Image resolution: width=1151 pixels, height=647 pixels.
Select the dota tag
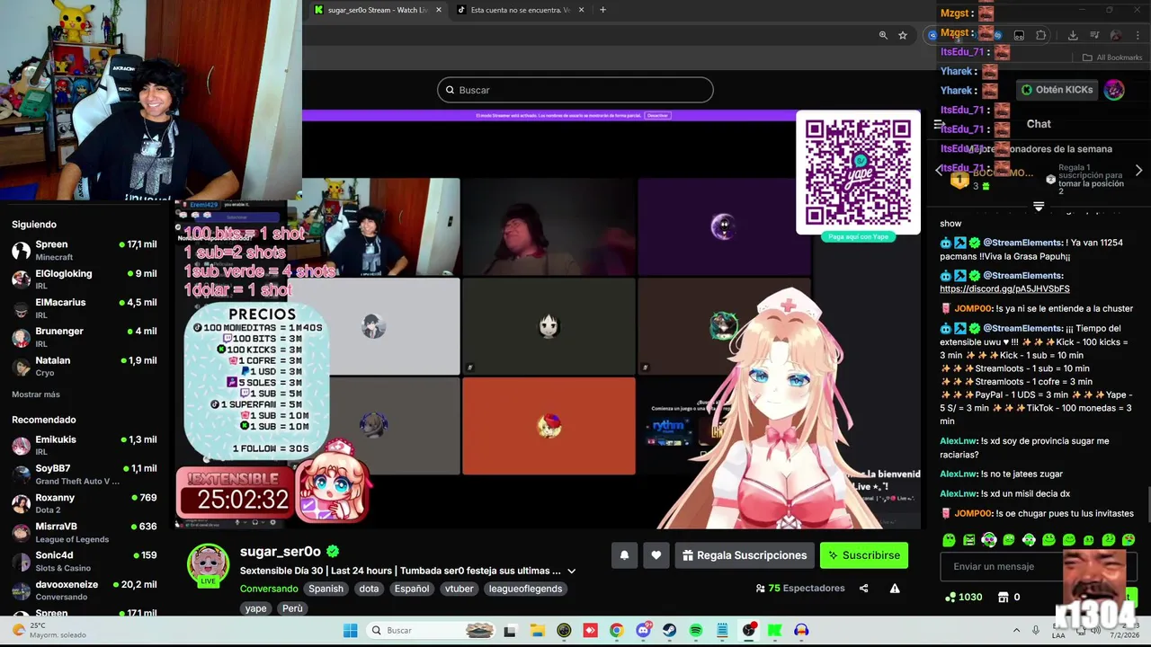coord(369,589)
